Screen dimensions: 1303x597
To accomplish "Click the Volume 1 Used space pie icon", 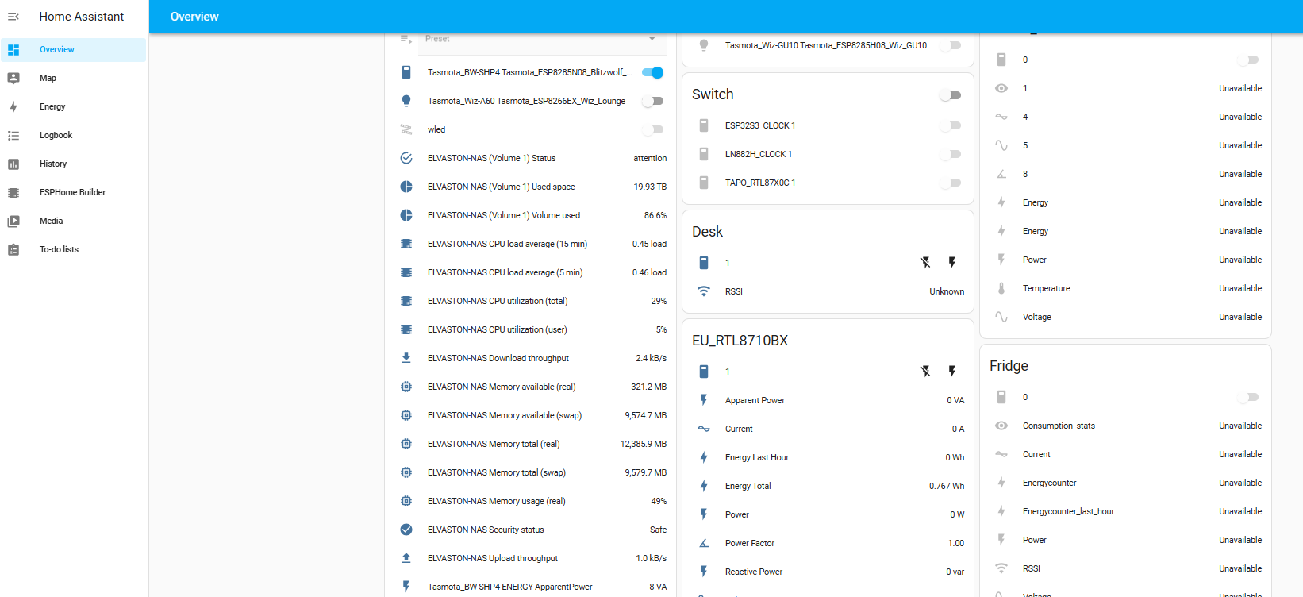I will [x=406, y=187].
